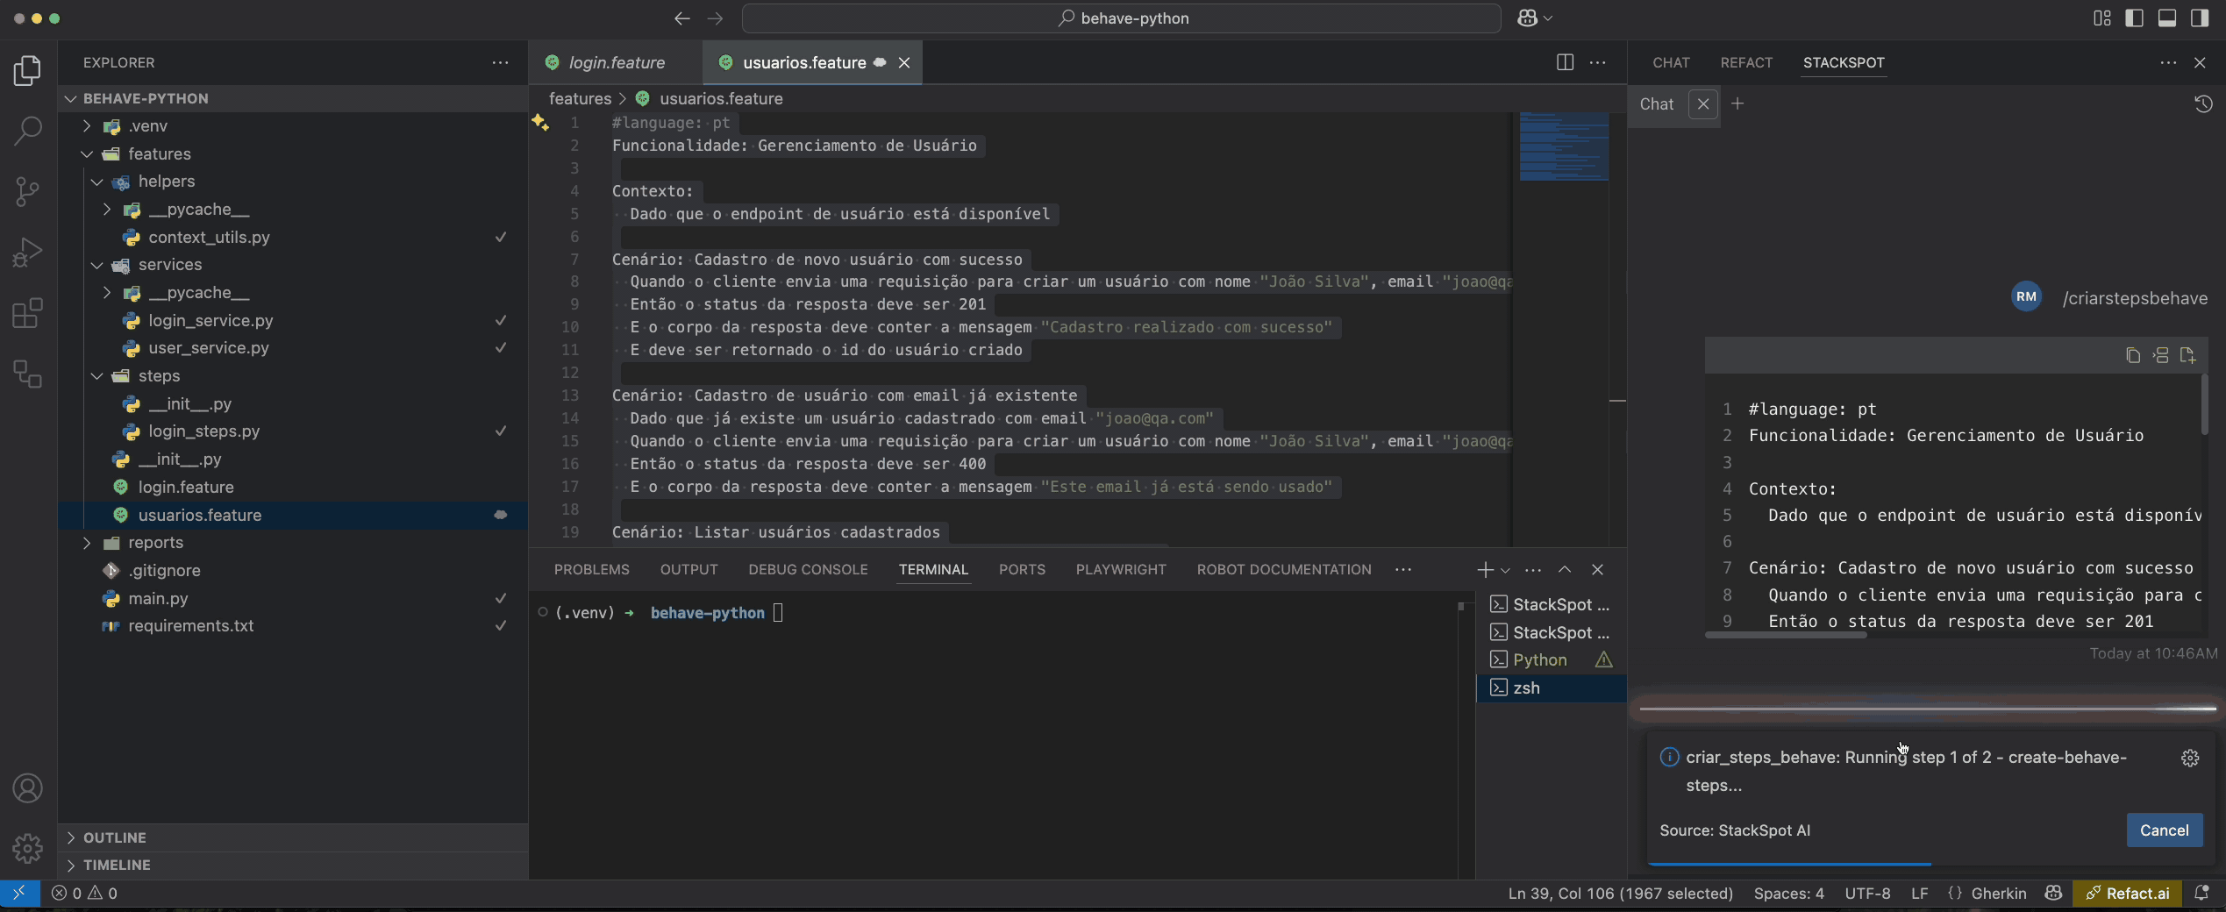Select the zsh terminal in the list

[1551, 688]
